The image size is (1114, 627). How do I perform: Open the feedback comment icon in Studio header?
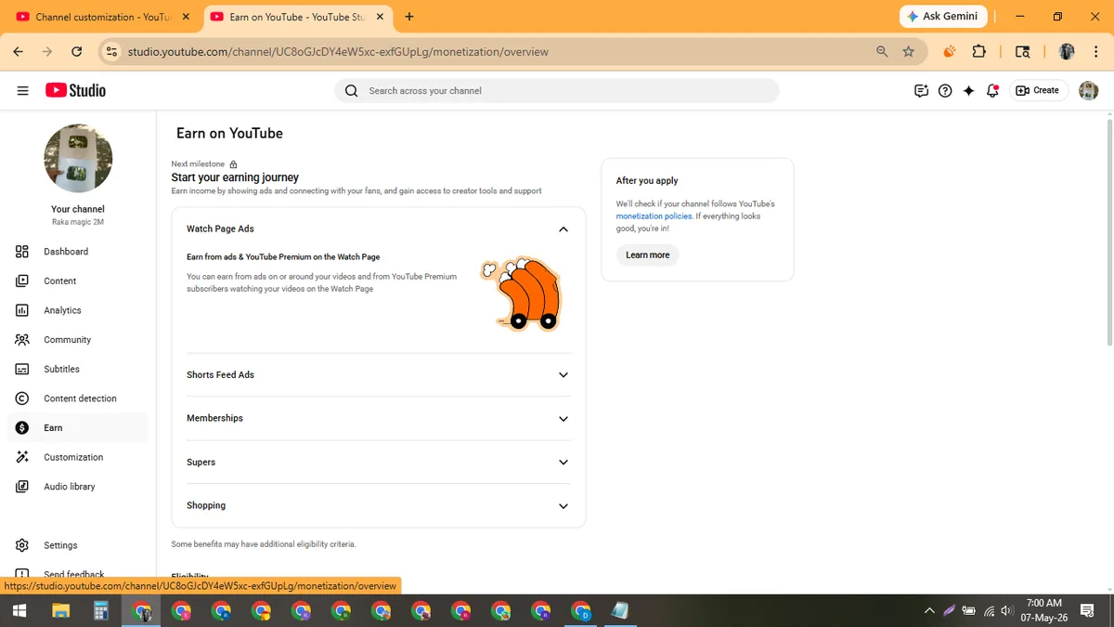[x=921, y=91]
